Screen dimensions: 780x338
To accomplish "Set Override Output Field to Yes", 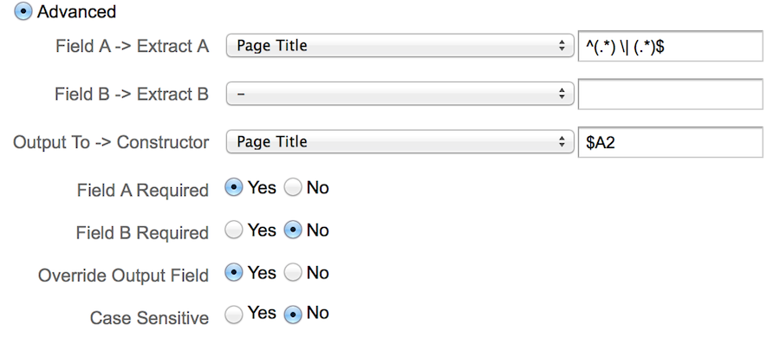I will click(234, 273).
